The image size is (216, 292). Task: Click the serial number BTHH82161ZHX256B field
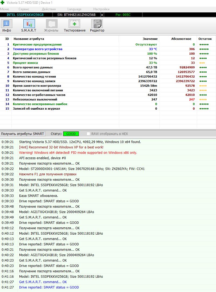pos(76,15)
